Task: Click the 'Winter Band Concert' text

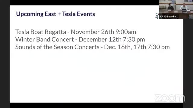Action: [45, 39]
